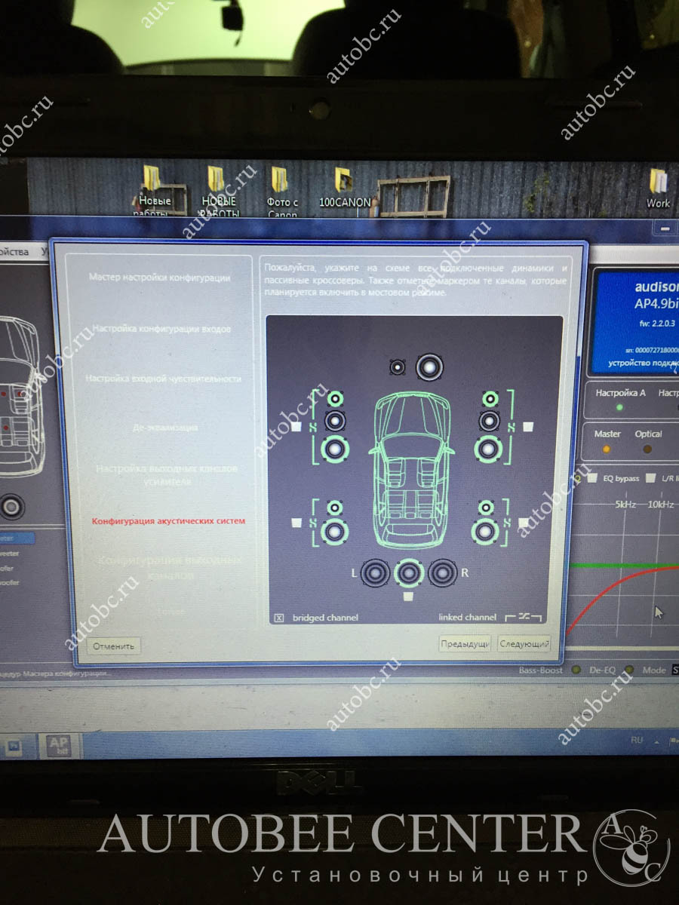
Task: Click wizard step Де-эквализация
Action: click(165, 427)
